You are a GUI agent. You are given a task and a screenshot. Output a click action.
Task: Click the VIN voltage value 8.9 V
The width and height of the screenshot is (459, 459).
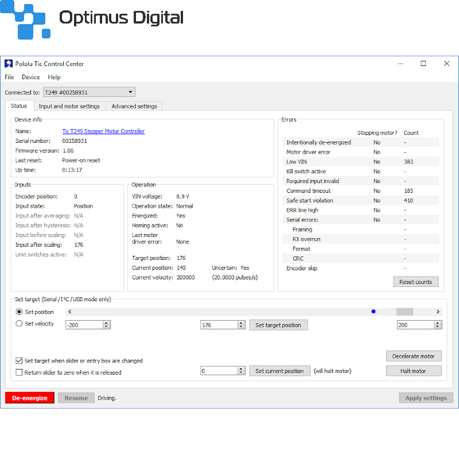point(182,196)
